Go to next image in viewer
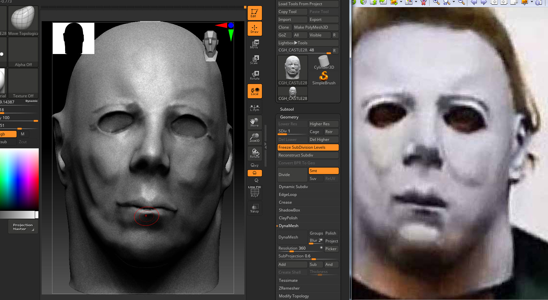Viewport: 548px width, 300px height. [484, 2]
